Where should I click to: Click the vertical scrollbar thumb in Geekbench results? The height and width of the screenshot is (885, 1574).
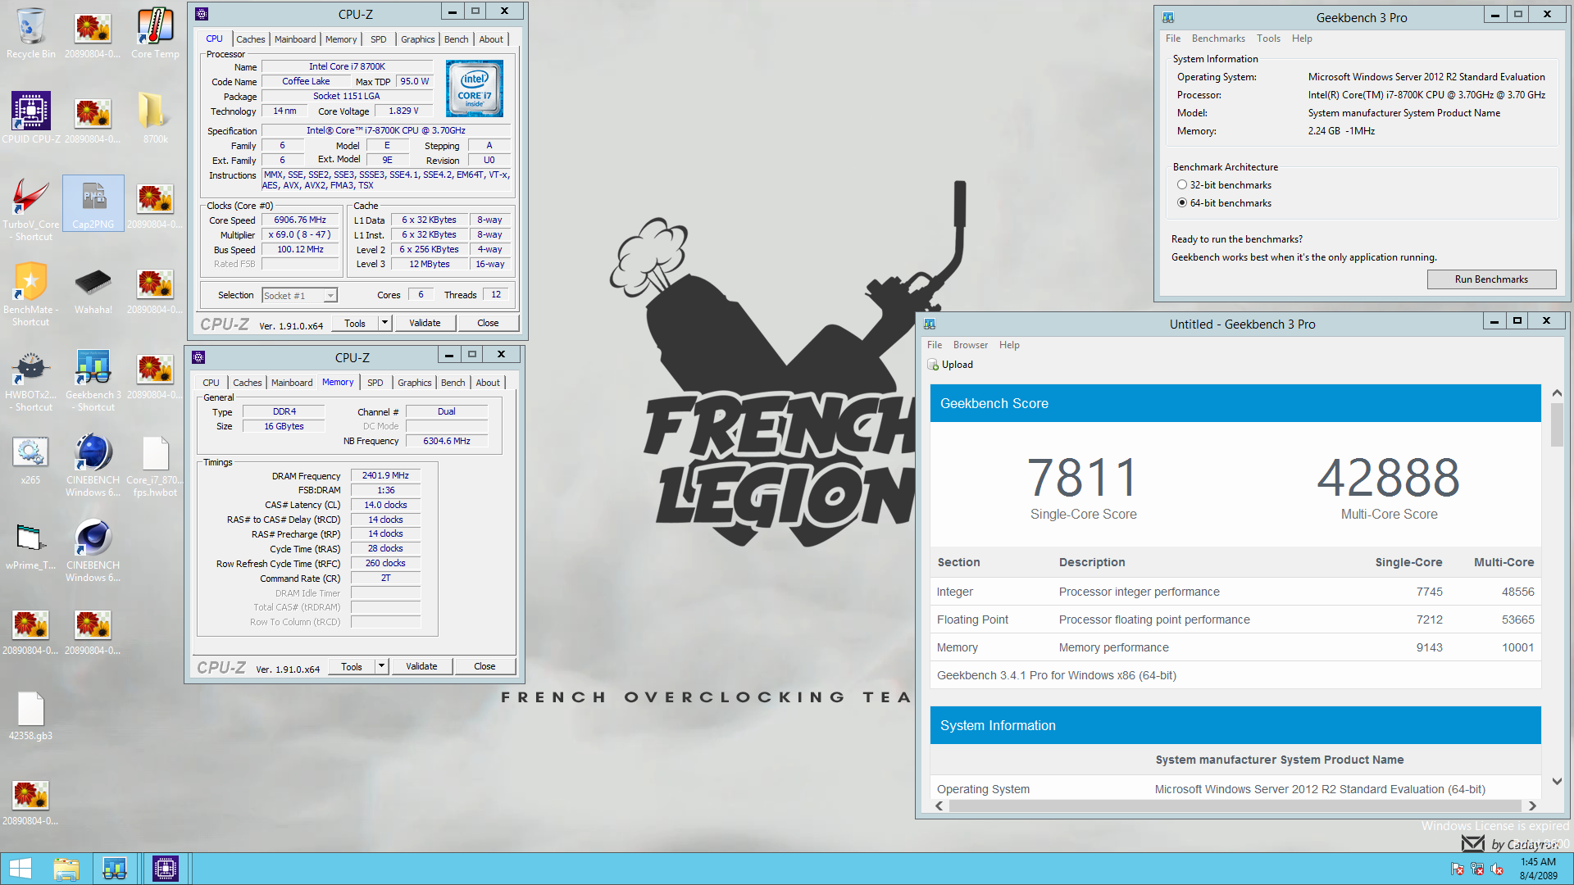(1557, 424)
